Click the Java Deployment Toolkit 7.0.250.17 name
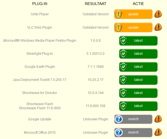 (39, 80)
